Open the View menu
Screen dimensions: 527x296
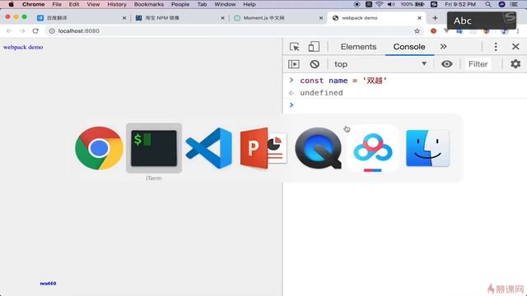pos(93,4)
